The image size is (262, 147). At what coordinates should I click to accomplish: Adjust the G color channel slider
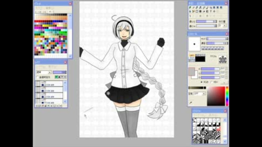click(210, 73)
